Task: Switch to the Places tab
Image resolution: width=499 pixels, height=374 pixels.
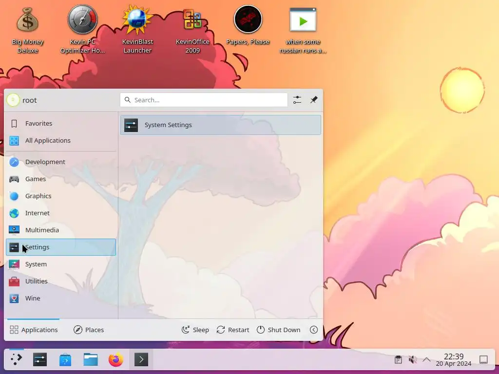Action: coord(89,330)
